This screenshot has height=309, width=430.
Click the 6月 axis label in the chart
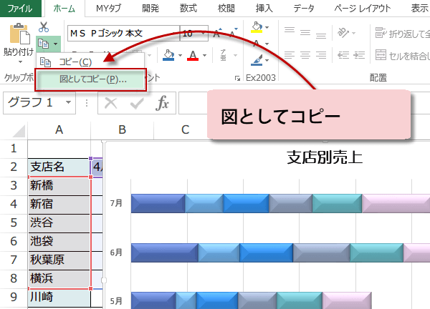pyautogui.click(x=116, y=252)
